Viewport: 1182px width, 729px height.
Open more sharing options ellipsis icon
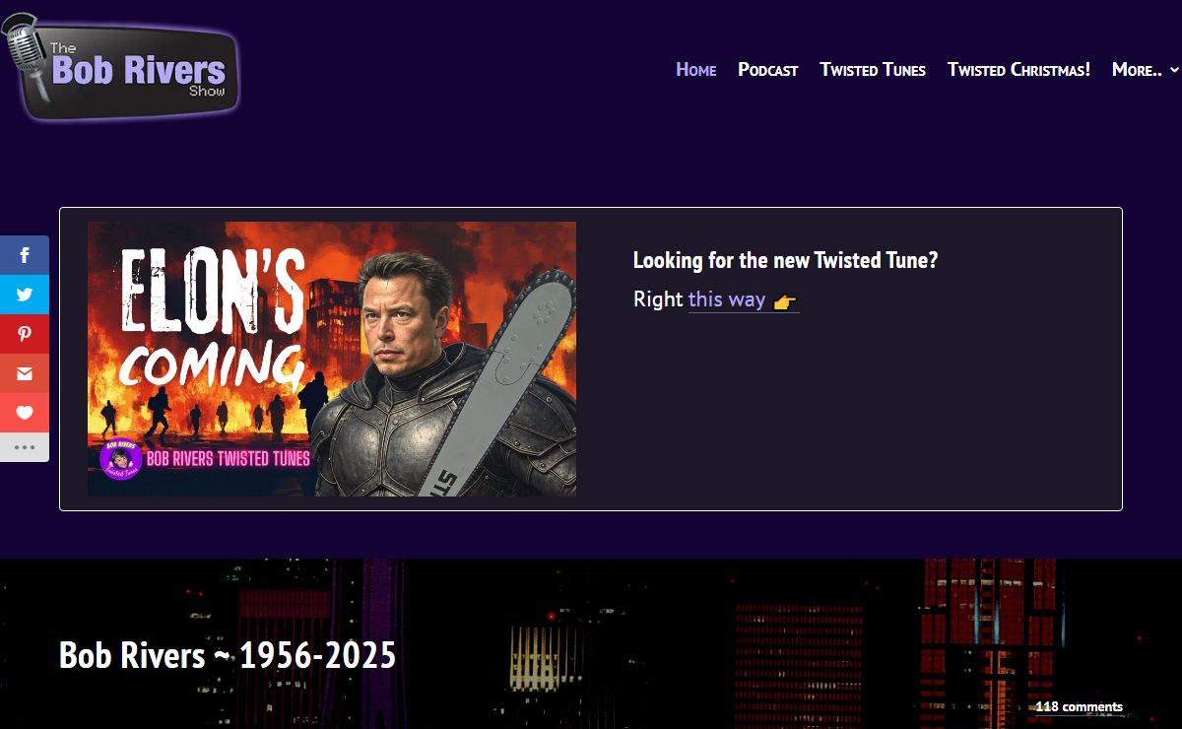(25, 447)
